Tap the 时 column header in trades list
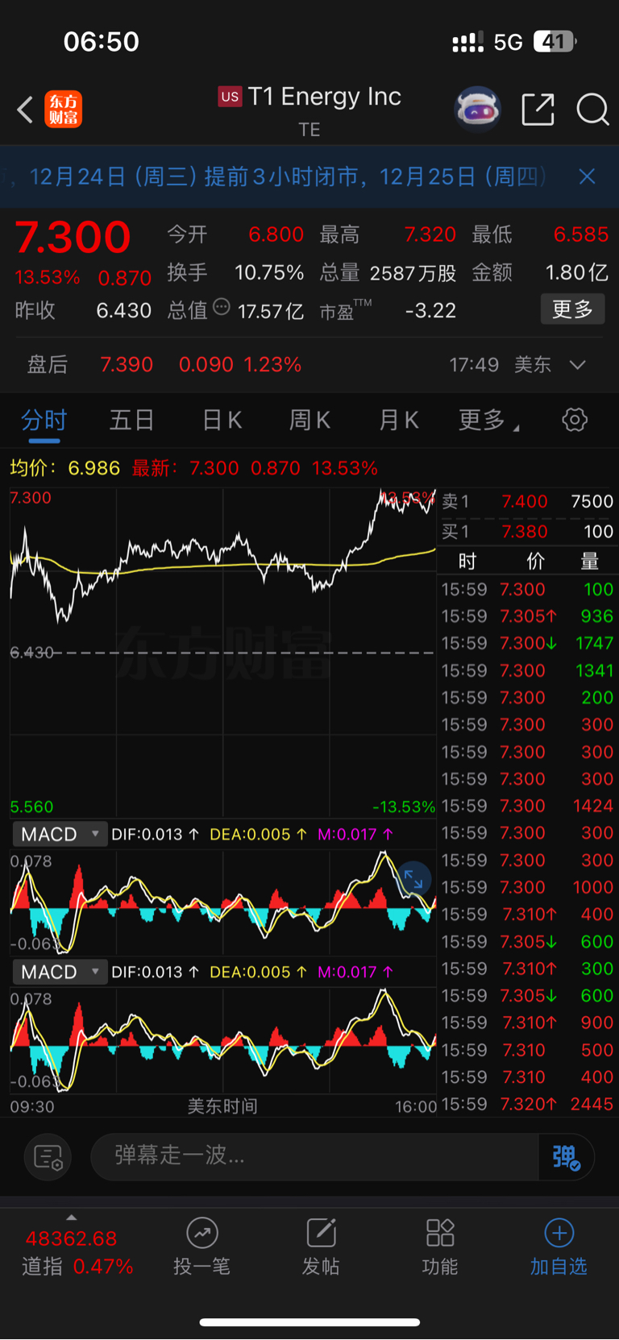Screen dimensions: 619x1340 click(467, 562)
